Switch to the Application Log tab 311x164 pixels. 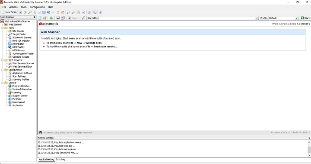46,159
